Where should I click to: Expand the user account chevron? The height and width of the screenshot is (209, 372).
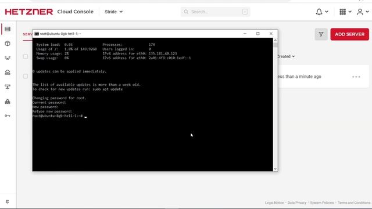[x=367, y=12]
